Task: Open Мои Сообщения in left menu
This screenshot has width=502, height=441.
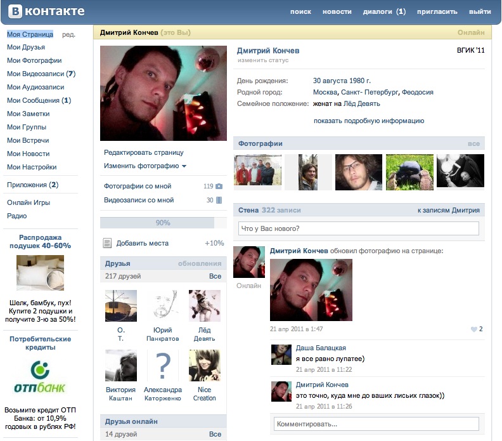Action: pyautogui.click(x=39, y=100)
